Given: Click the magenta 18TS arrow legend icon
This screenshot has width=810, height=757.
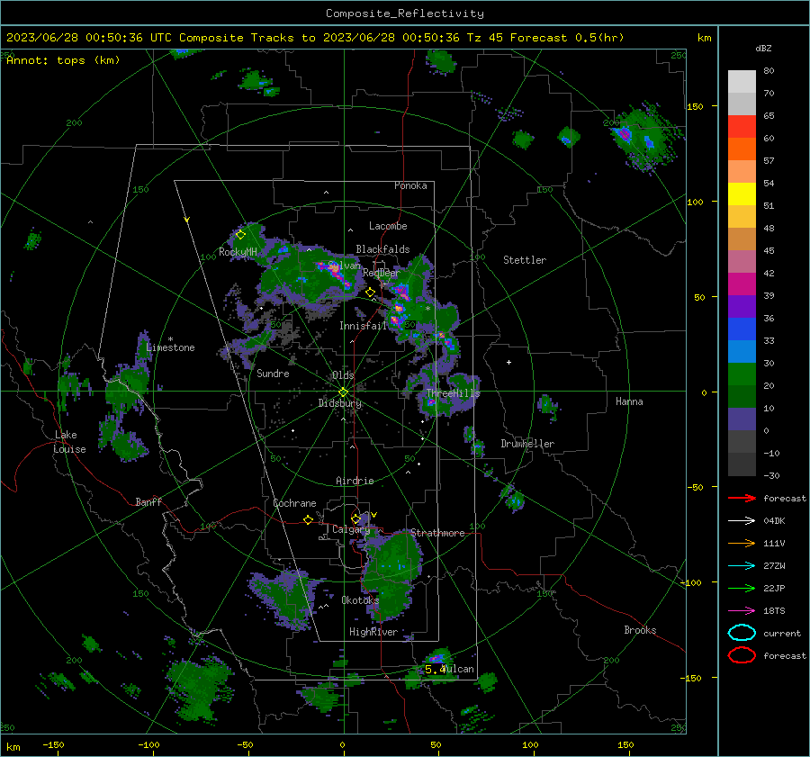Looking at the screenshot, I should click(742, 611).
